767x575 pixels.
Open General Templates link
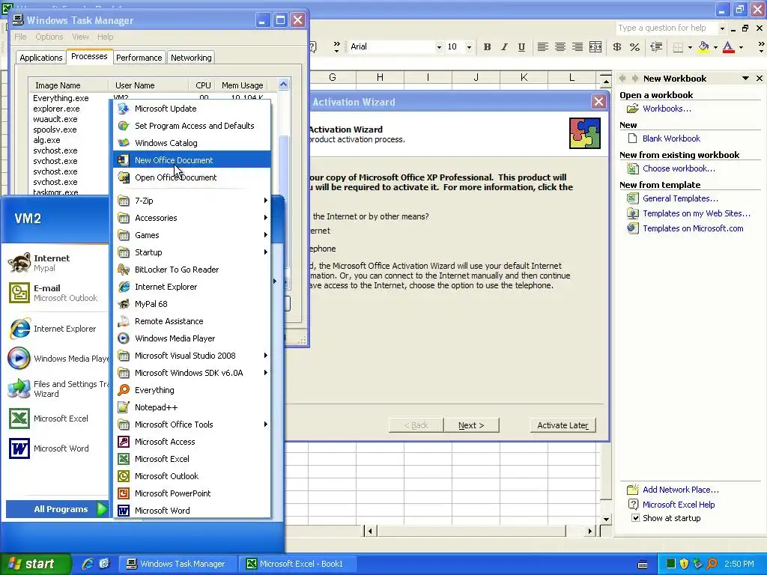[x=680, y=198]
